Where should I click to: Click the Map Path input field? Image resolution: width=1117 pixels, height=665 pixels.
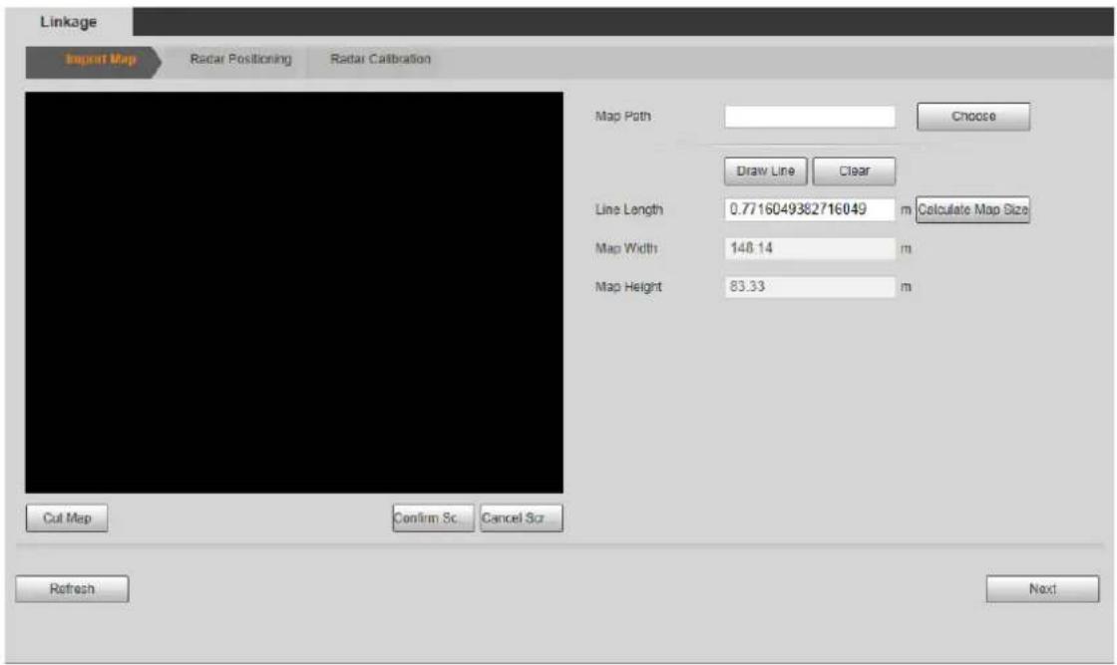[809, 117]
